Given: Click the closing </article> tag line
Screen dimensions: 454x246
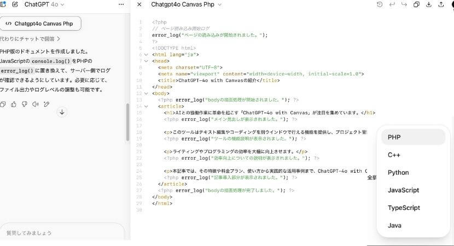Looking at the screenshot, I should pyautogui.click(x=172, y=184).
